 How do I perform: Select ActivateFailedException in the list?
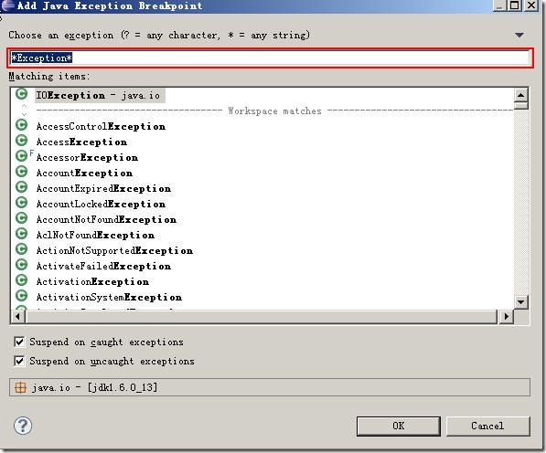pos(103,266)
